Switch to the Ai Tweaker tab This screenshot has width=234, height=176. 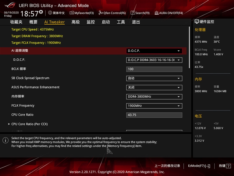pyautogui.click(x=54, y=22)
